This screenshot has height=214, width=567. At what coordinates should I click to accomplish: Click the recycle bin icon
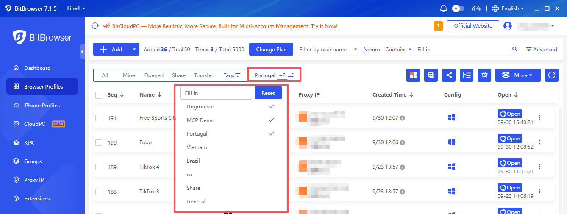coord(484,75)
